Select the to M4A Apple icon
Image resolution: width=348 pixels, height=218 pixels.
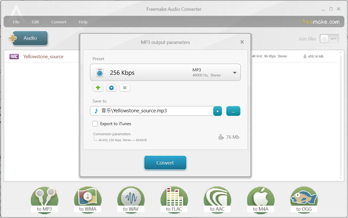click(x=261, y=200)
